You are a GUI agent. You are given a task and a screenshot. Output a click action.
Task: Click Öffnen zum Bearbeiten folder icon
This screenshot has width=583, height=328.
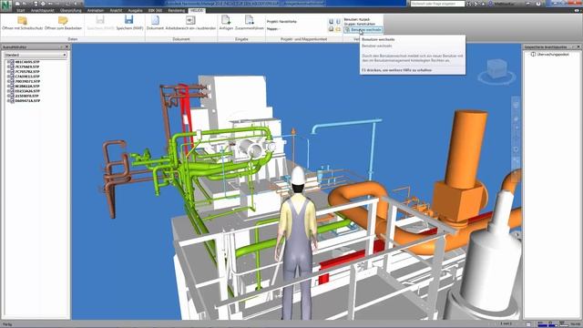63,20
